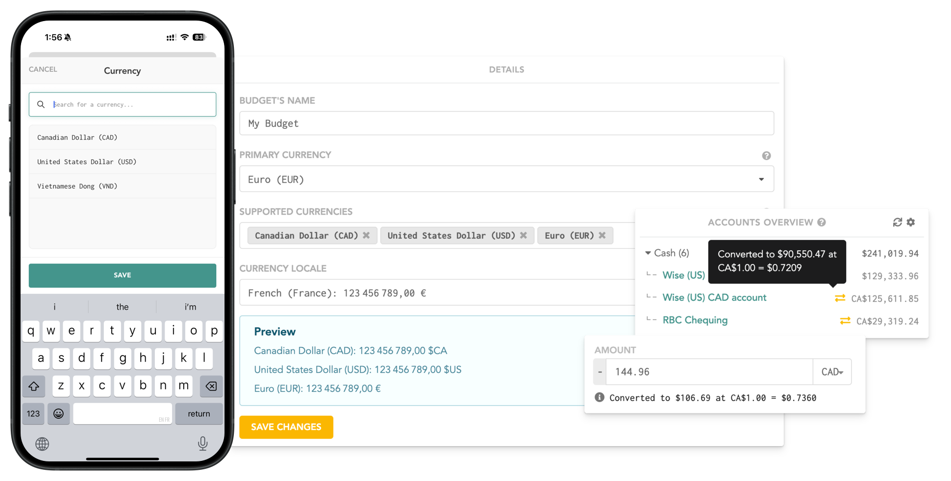Click into the Budget's Name field
This screenshot has height=481, width=951.
coord(506,123)
